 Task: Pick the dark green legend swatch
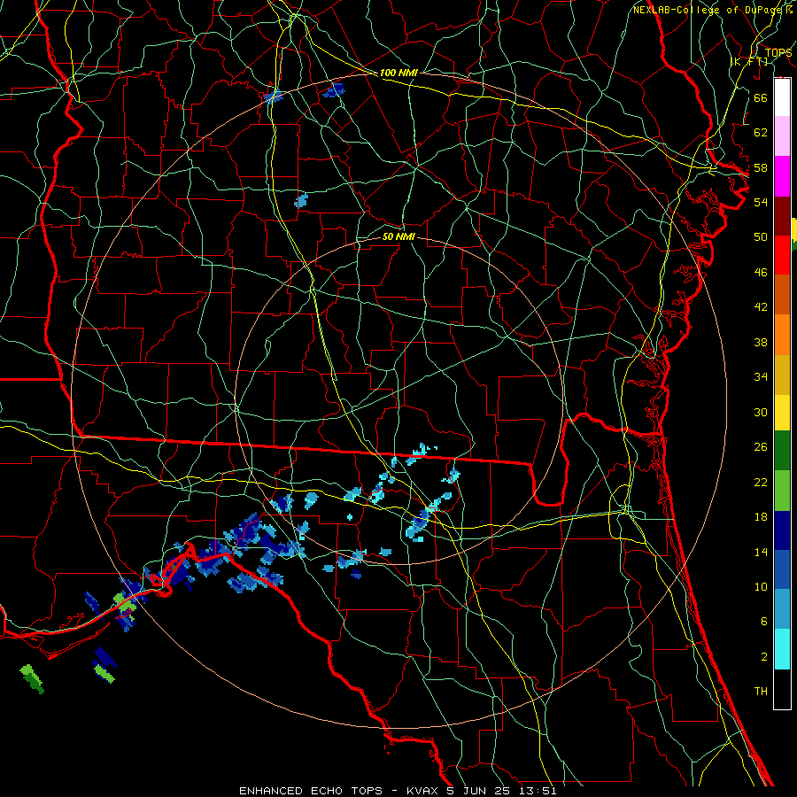782,451
